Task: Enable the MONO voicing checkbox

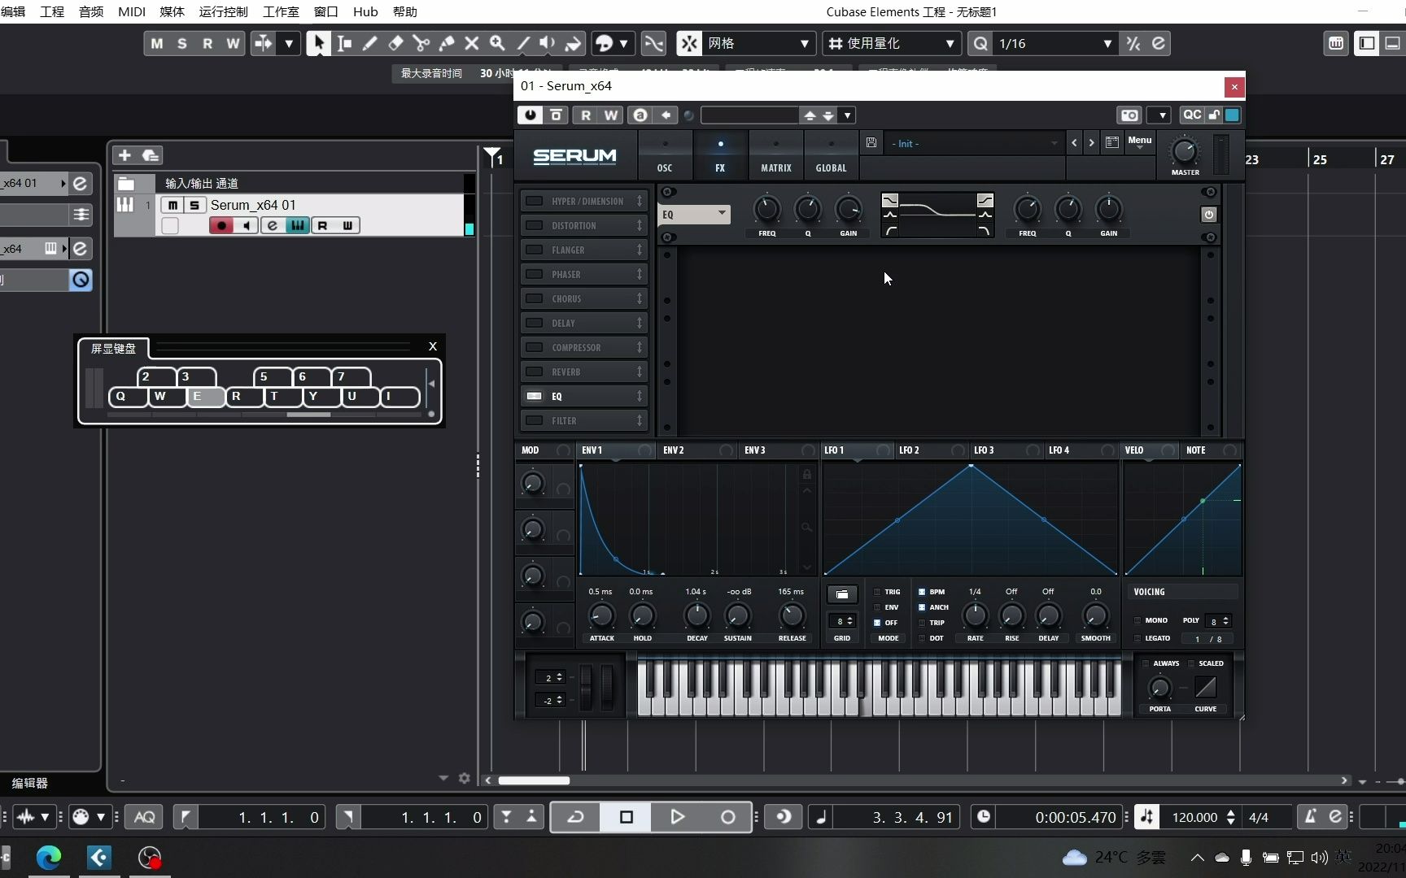Action: 1137,620
